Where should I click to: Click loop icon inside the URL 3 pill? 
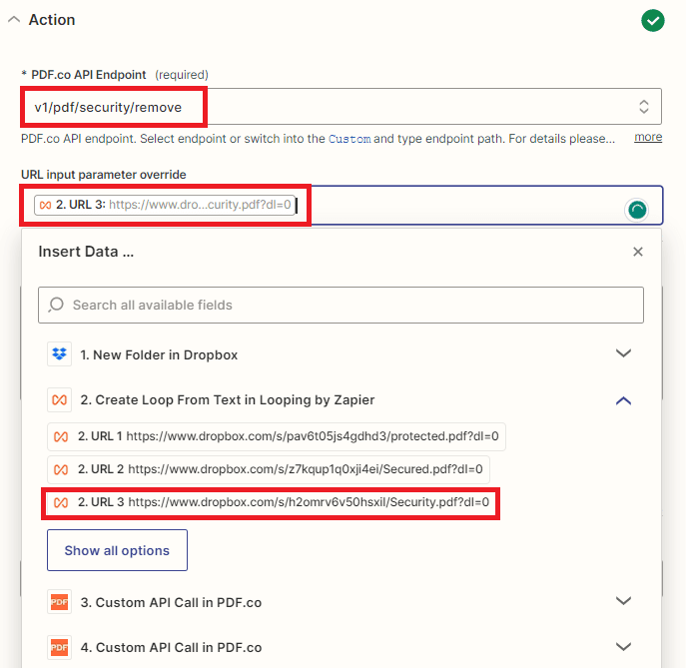[x=46, y=205]
